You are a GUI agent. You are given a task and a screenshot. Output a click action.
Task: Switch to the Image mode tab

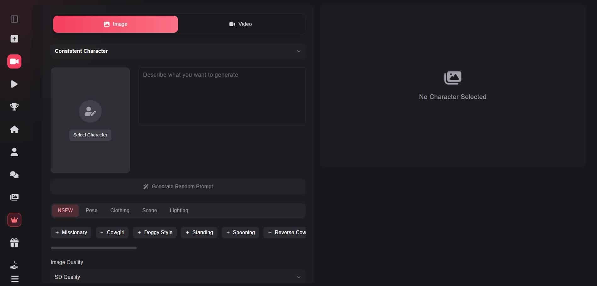pyautogui.click(x=115, y=24)
